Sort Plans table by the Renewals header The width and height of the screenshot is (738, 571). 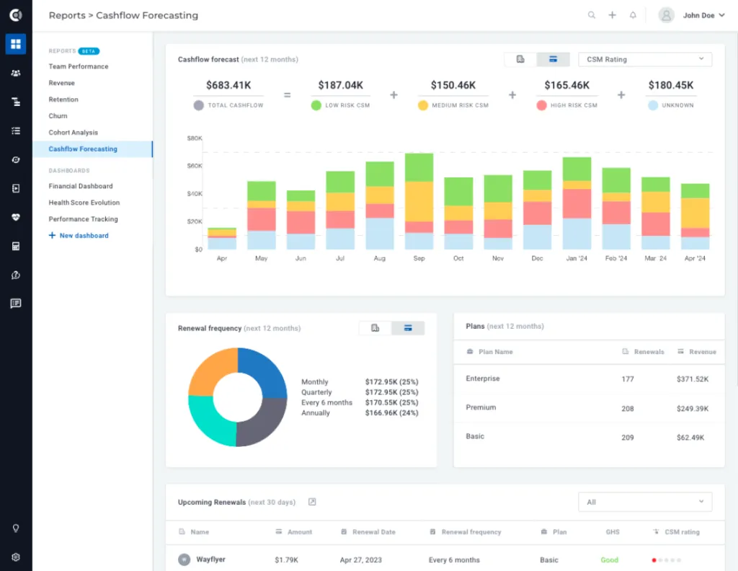coord(644,352)
